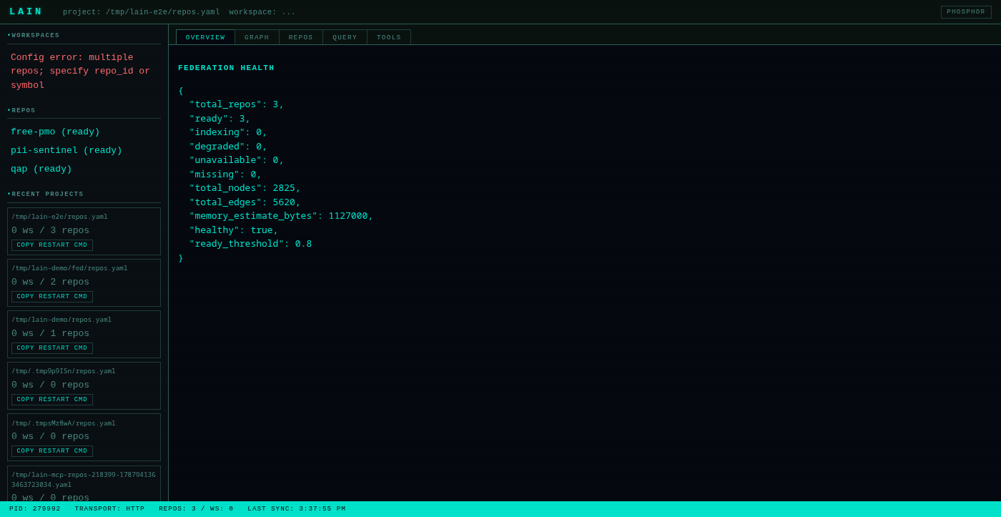The width and height of the screenshot is (1001, 517).
Task: Click the '0 ws / 1 repos' summary
Action: pos(50,333)
